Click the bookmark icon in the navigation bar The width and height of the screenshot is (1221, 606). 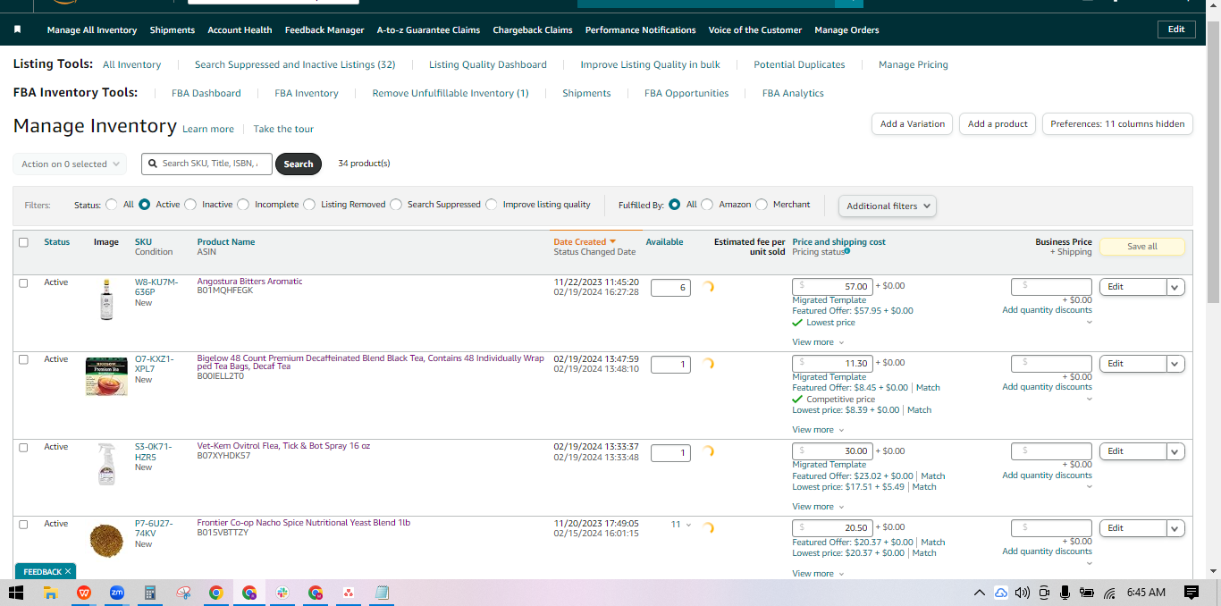(18, 29)
